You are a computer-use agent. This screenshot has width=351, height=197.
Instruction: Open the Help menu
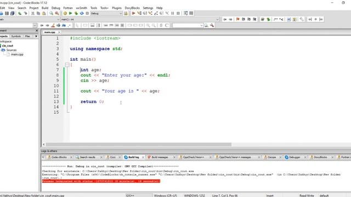(x=160, y=8)
